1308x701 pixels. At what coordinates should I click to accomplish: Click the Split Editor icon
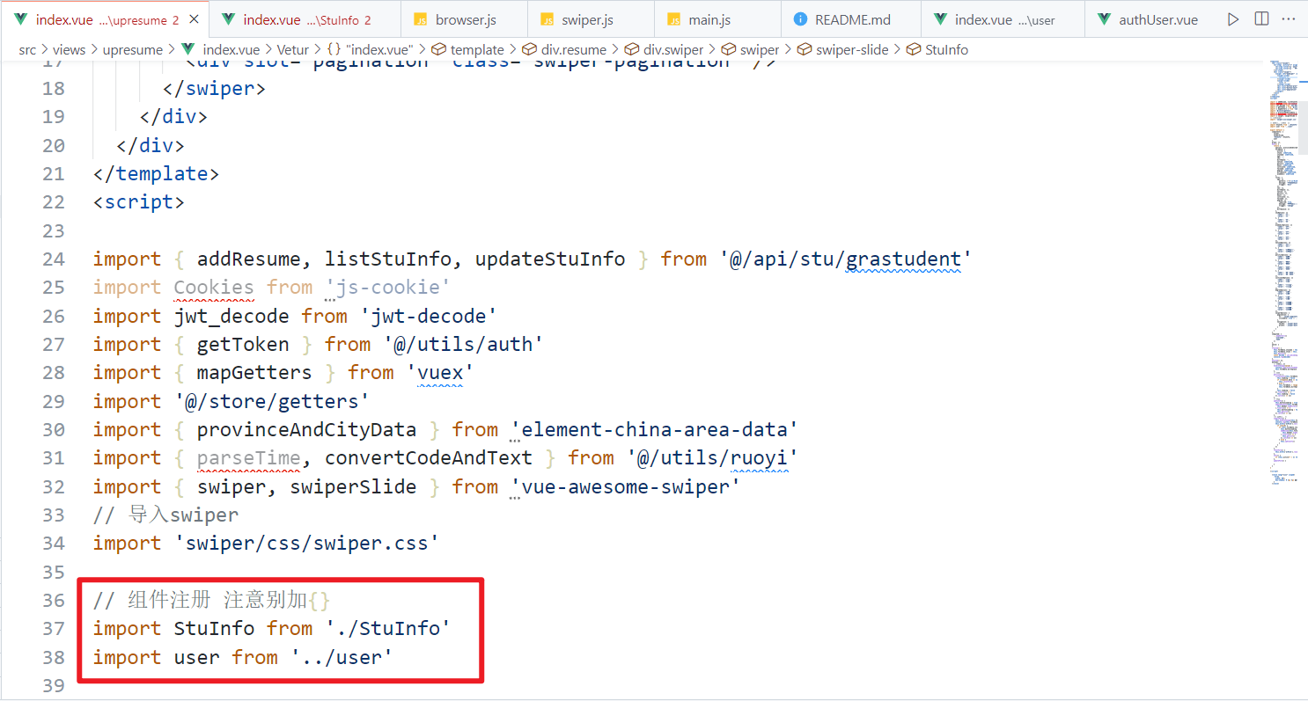click(x=1261, y=19)
